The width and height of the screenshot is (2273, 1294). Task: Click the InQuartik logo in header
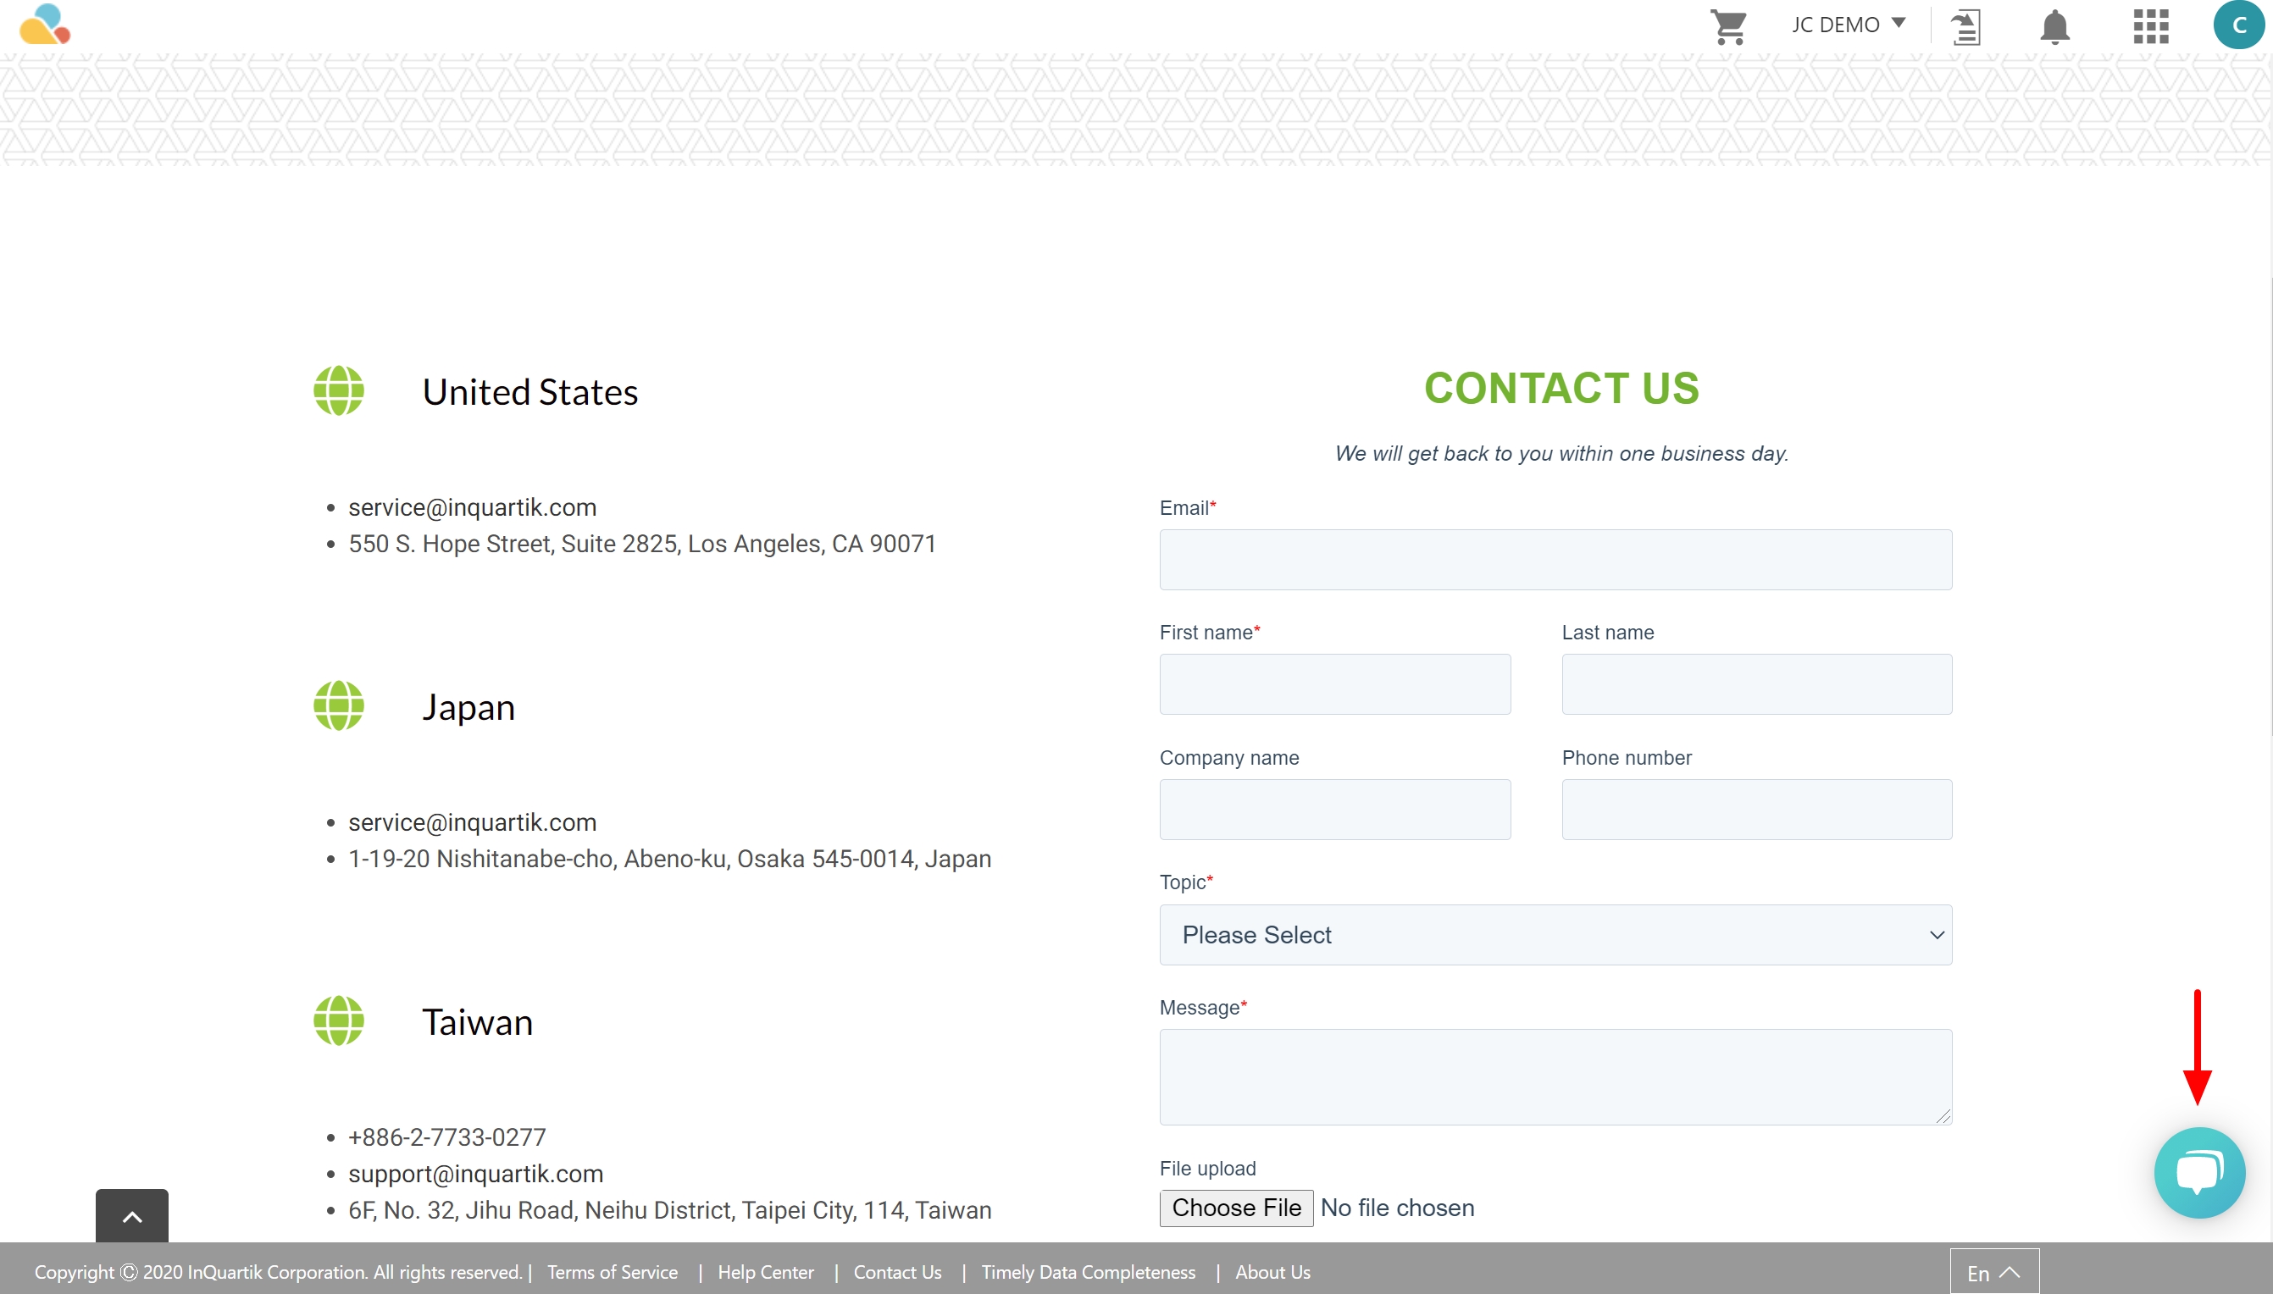44,25
